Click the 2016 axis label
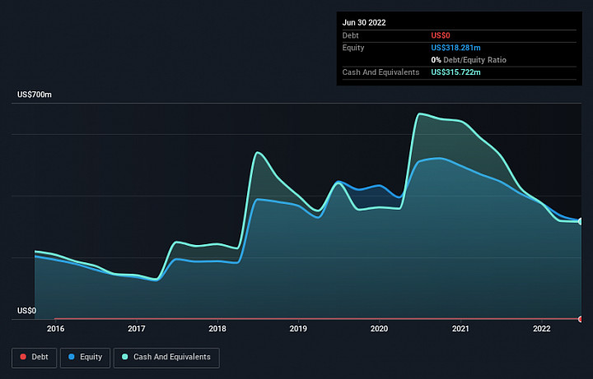 pyautogui.click(x=56, y=329)
